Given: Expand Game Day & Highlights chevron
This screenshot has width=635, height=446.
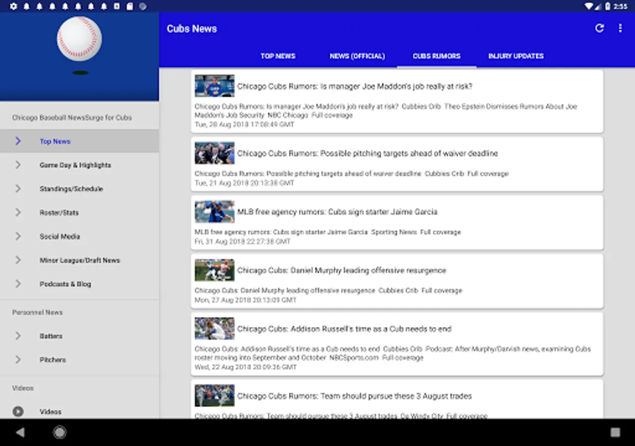Looking at the screenshot, I should point(18,165).
